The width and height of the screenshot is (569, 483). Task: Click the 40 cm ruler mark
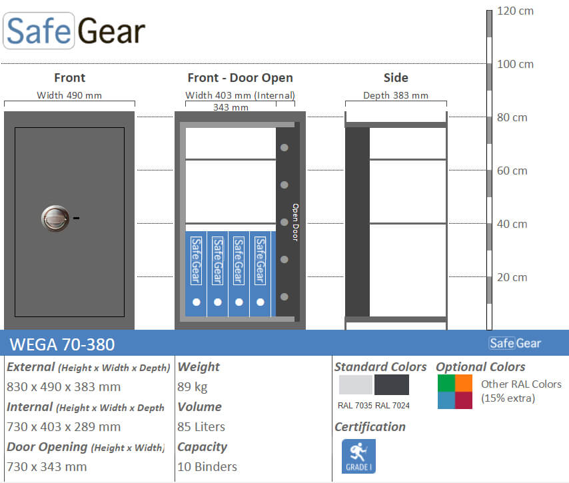(512, 225)
